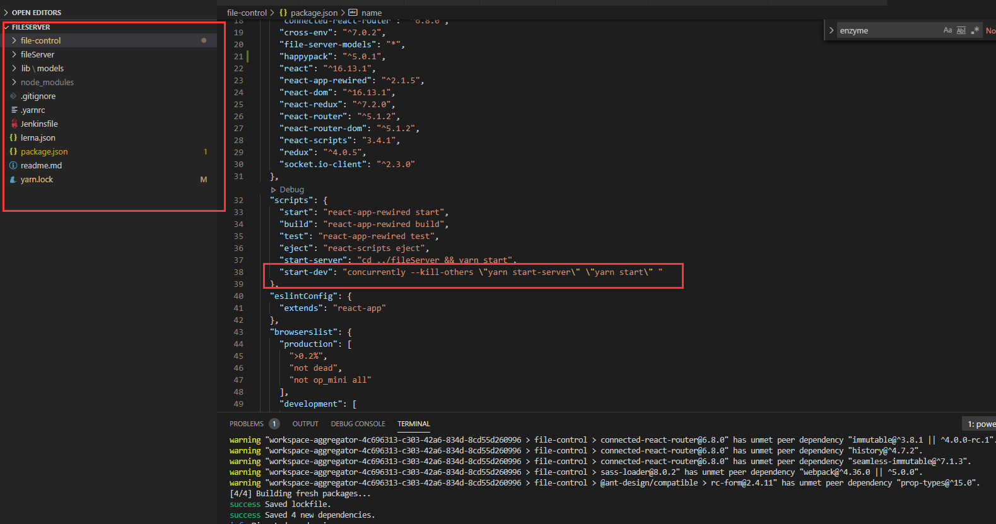Switch to the PROBLEMS tab
The height and width of the screenshot is (524, 996).
tap(246, 424)
